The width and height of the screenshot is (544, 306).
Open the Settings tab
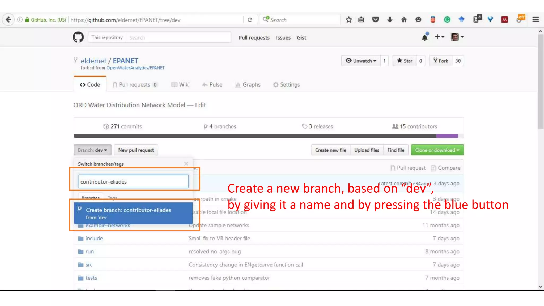(x=286, y=84)
